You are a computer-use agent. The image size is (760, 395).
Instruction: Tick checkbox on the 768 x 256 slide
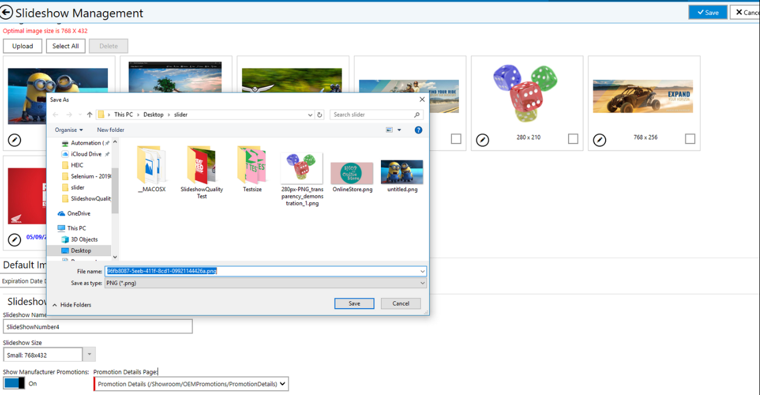pyautogui.click(x=690, y=139)
